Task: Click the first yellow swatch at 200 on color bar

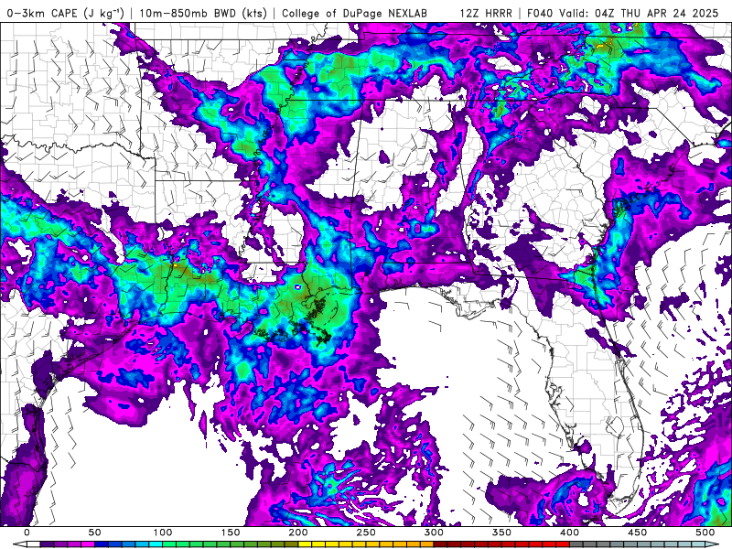Action: [305, 544]
